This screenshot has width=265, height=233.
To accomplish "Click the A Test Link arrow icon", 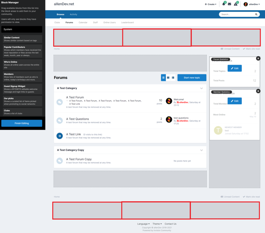I will 59,136.
